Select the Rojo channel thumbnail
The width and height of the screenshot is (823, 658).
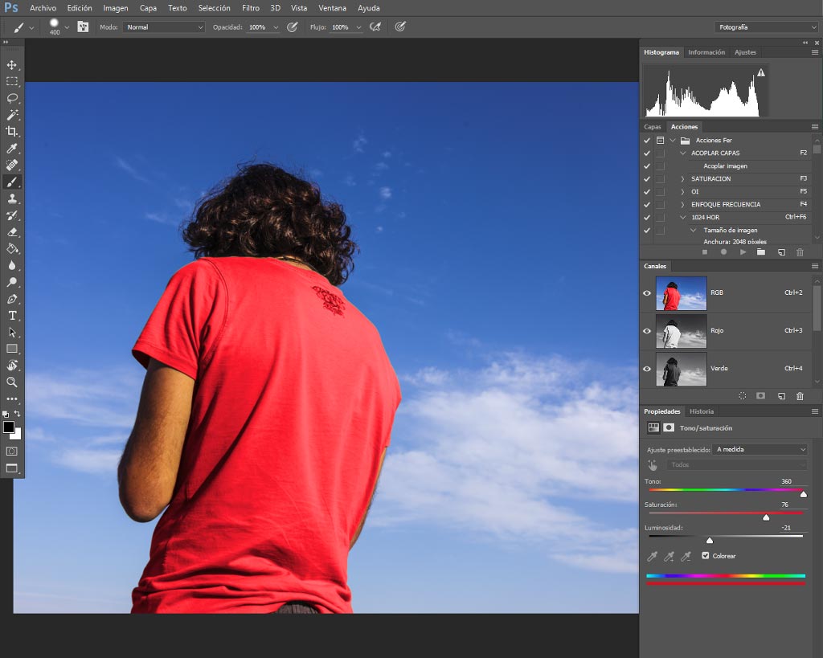tap(682, 331)
